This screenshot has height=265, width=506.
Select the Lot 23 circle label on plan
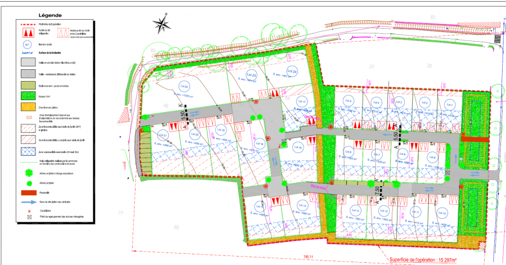pos(252,75)
